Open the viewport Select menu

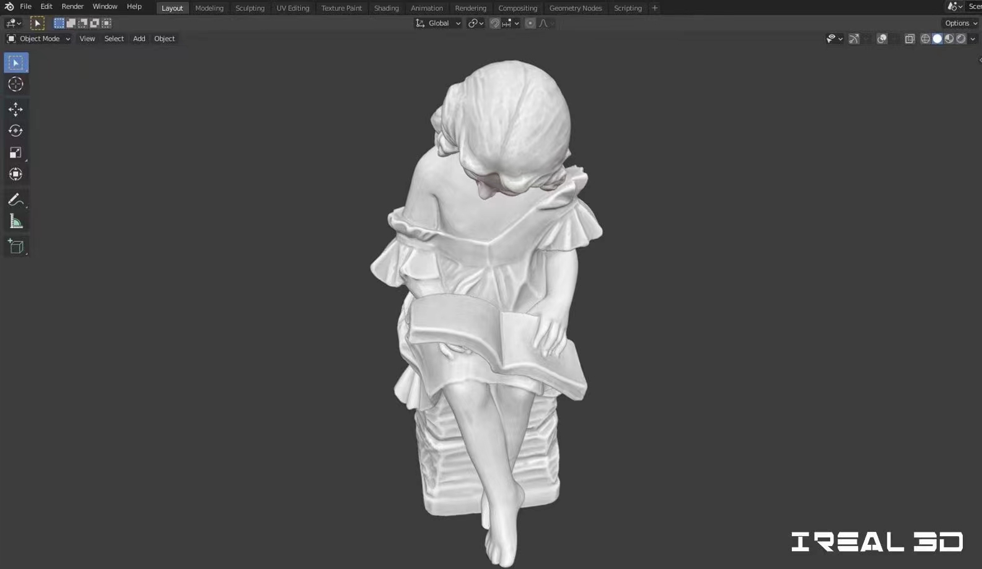tap(114, 38)
